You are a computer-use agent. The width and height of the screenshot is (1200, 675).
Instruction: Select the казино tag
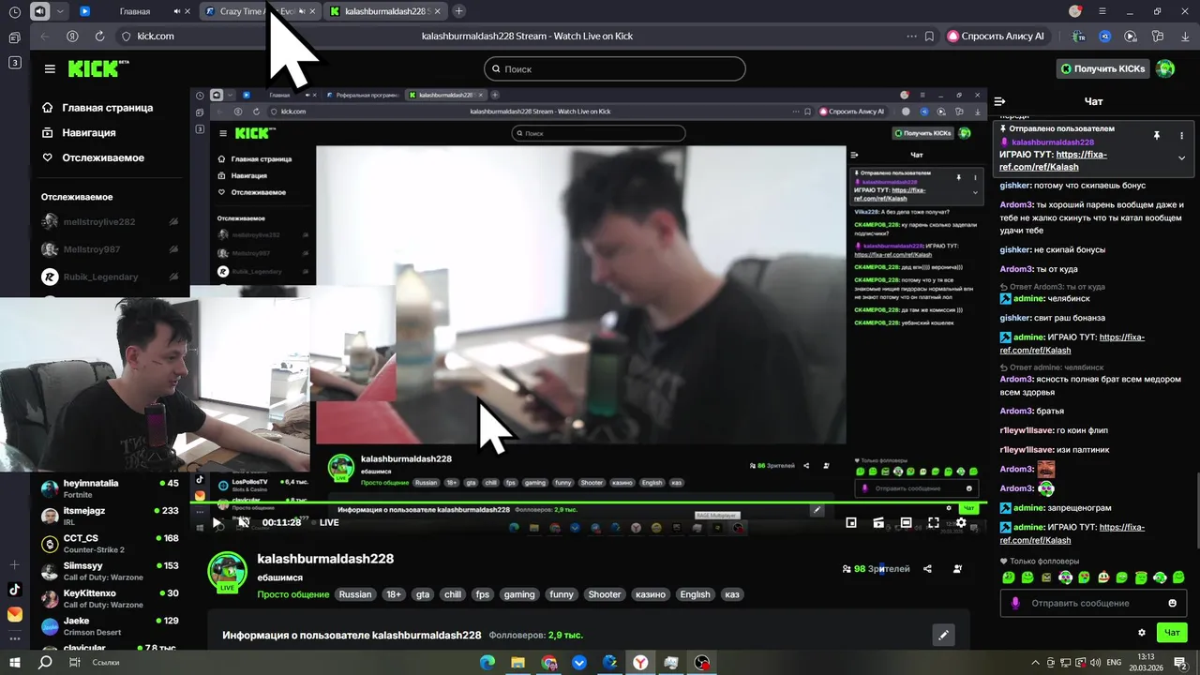click(x=650, y=594)
